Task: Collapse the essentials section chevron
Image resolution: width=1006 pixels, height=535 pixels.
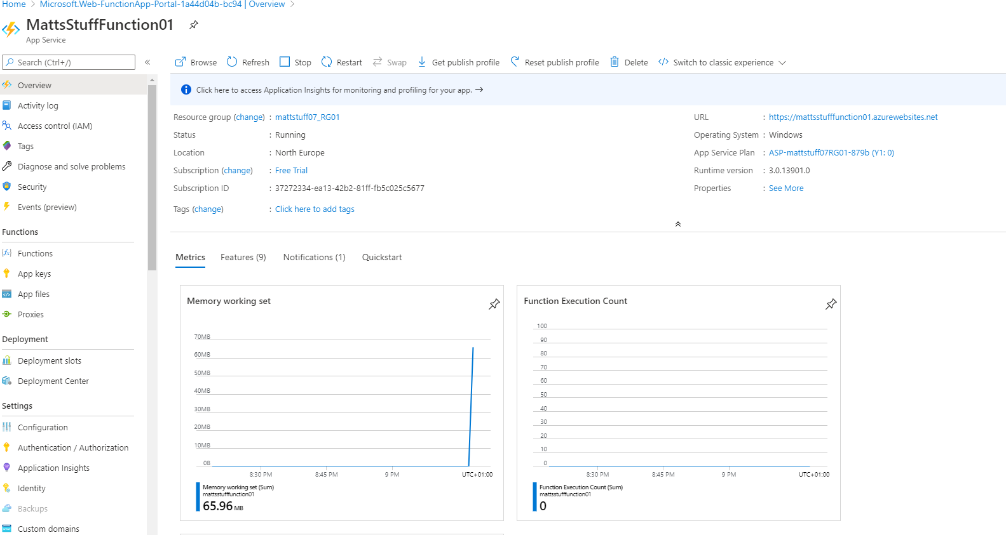Action: pos(678,224)
